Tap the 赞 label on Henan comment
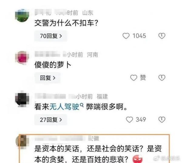The image size is (182, 163). click(x=143, y=78)
